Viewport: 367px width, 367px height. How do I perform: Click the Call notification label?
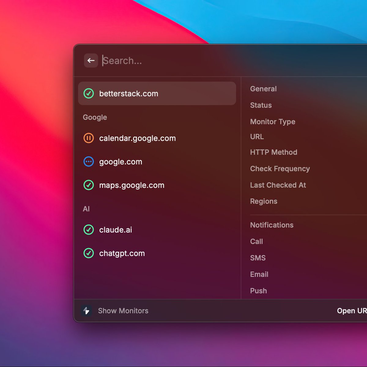(x=257, y=242)
